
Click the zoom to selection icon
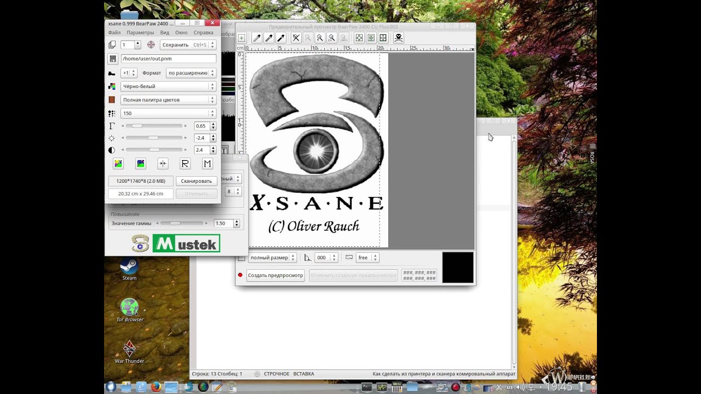[x=332, y=38]
